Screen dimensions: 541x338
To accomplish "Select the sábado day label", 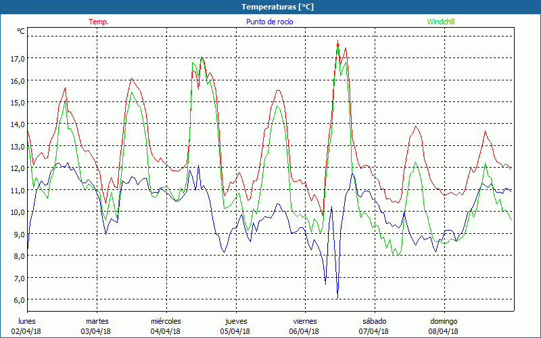I will (x=374, y=320).
